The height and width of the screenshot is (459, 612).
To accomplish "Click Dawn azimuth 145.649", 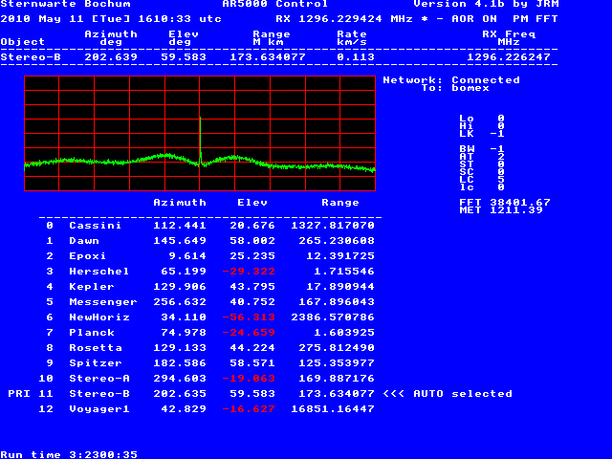I will coord(180,241).
